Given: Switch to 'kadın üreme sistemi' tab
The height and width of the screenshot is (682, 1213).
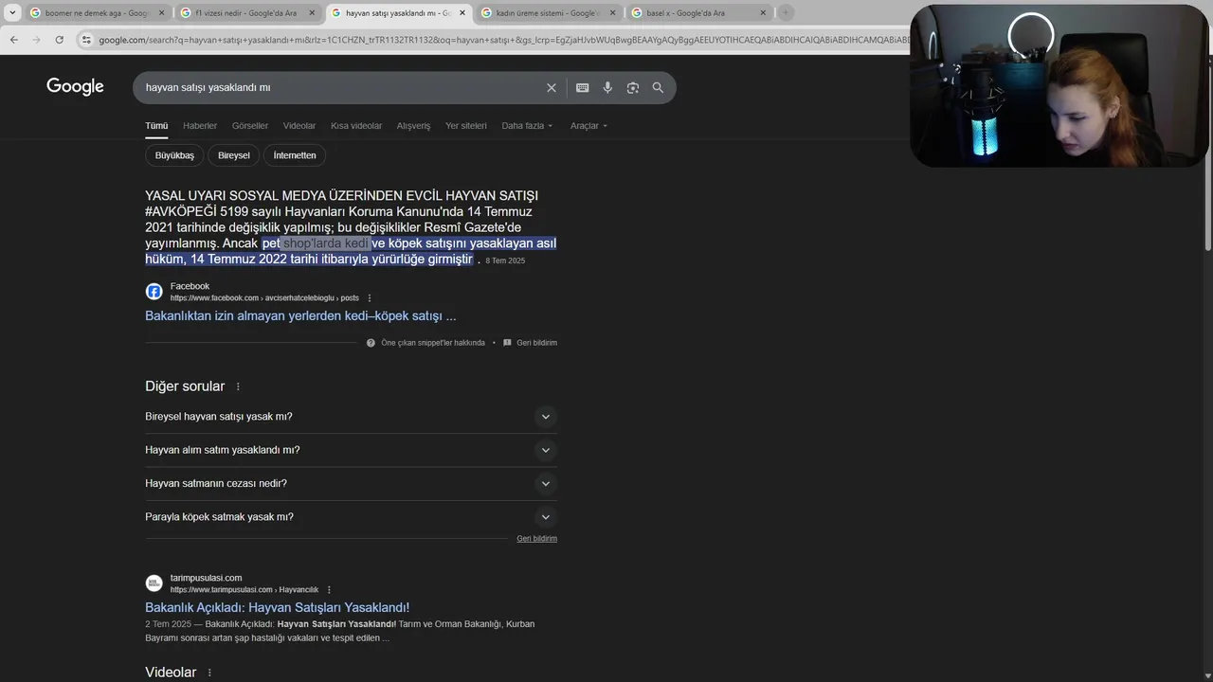Looking at the screenshot, I should coord(548,13).
